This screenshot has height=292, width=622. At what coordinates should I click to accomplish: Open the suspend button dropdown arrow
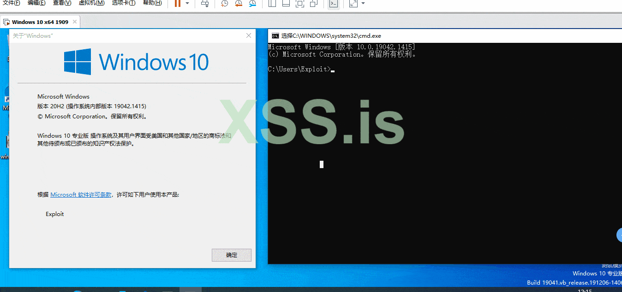(x=187, y=4)
